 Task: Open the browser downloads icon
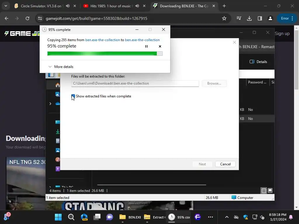[249, 18]
